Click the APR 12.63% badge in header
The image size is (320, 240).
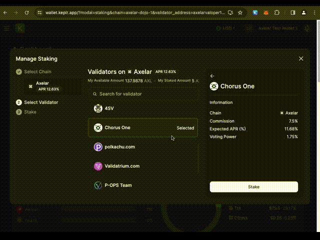tap(165, 72)
